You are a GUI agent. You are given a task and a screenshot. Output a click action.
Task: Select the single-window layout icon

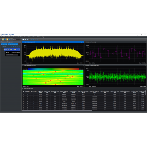point(23,39)
